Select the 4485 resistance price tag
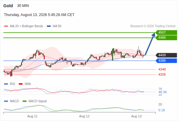 166,38
